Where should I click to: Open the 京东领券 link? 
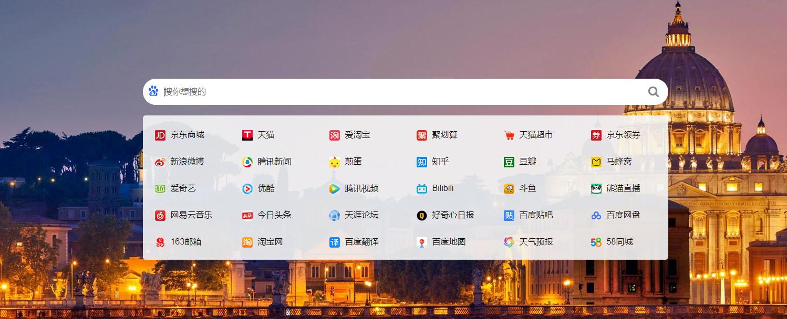624,135
